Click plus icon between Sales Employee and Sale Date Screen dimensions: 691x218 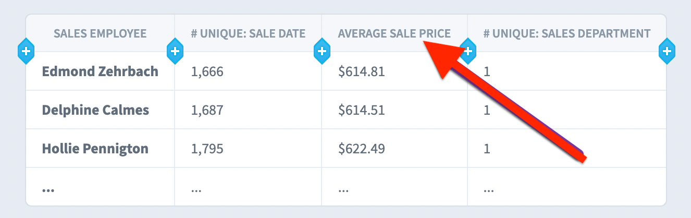click(x=175, y=51)
